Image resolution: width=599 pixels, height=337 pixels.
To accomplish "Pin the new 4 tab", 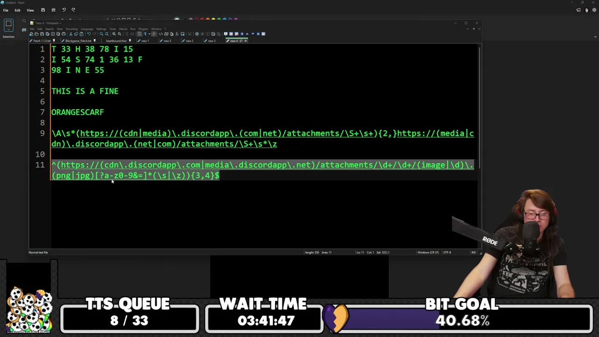I will (241, 41).
